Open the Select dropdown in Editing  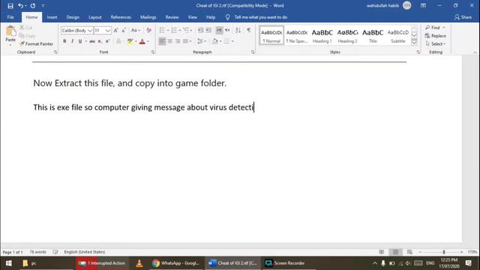[x=435, y=43]
